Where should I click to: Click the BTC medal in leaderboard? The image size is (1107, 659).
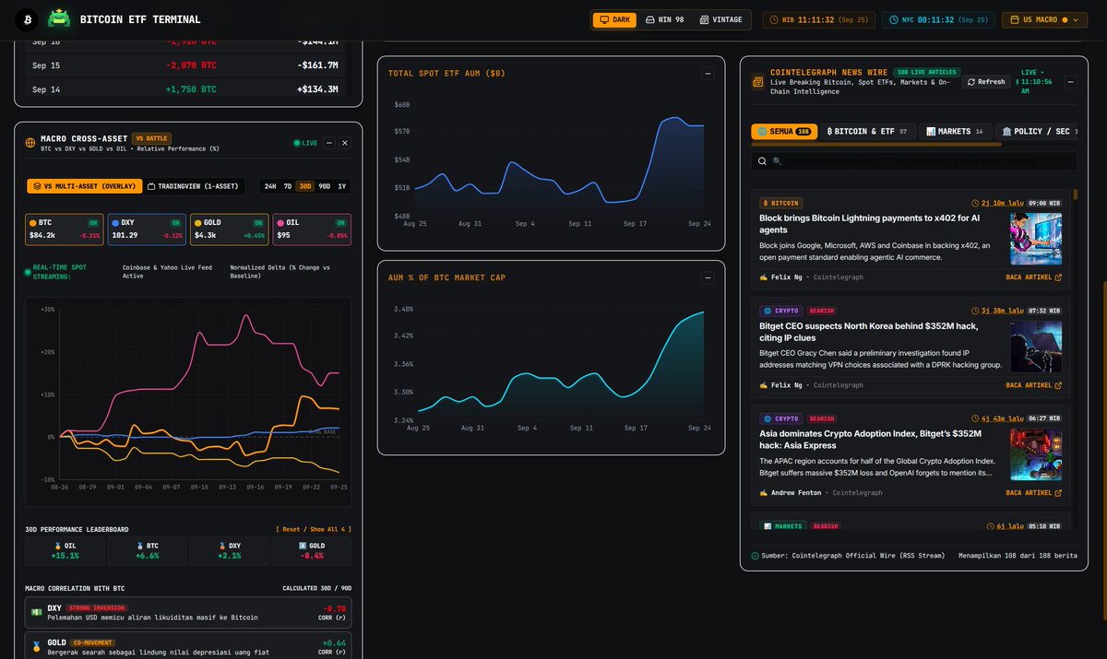pos(140,546)
